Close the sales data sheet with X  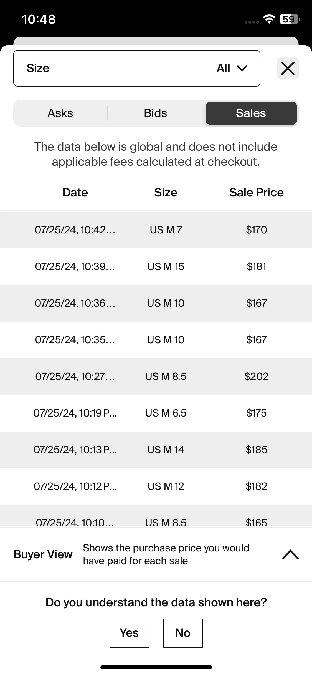pos(288,68)
